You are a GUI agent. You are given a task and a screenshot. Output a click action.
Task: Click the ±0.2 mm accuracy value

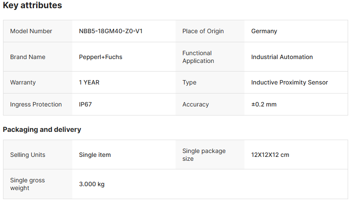264,104
